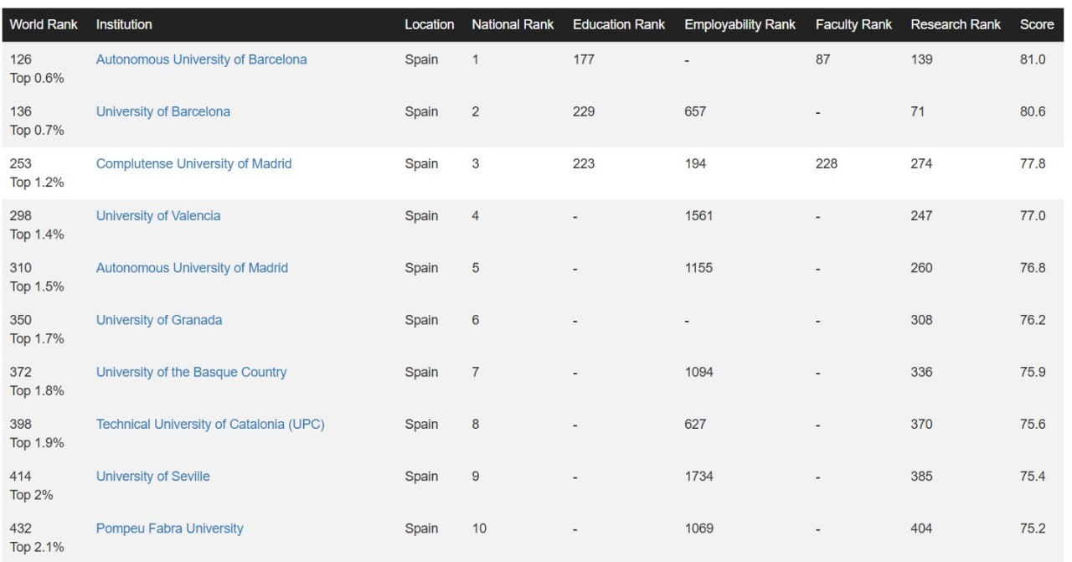Image resolution: width=1072 pixels, height=562 pixels.
Task: Visit the University of Seville link
Action: (x=153, y=476)
